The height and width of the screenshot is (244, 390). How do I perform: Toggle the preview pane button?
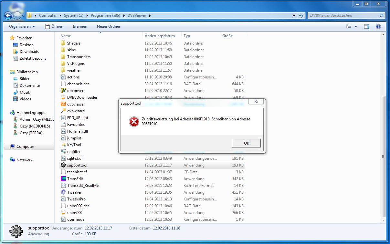pyautogui.click(x=366, y=26)
